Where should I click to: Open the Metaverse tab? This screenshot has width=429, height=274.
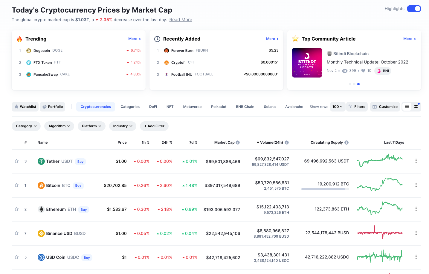click(x=192, y=107)
